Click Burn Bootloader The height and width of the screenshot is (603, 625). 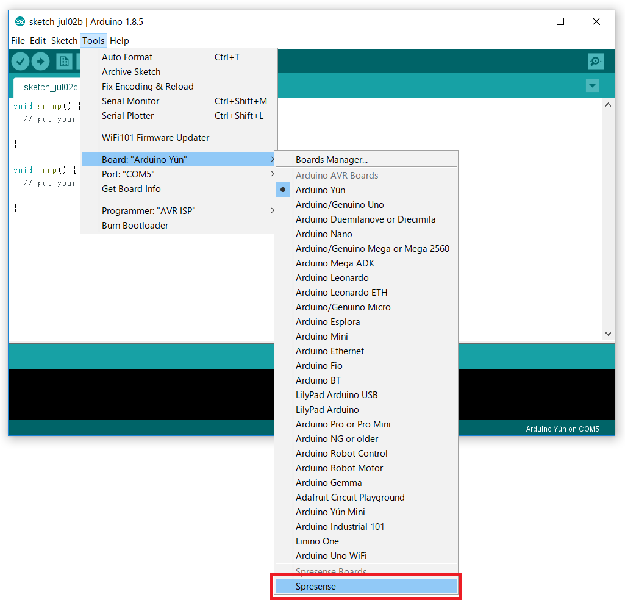pyautogui.click(x=135, y=226)
